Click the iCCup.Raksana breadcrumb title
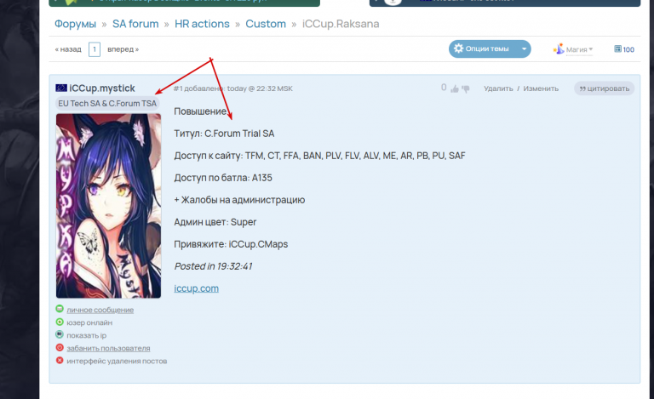The width and height of the screenshot is (654, 399). coord(341,24)
